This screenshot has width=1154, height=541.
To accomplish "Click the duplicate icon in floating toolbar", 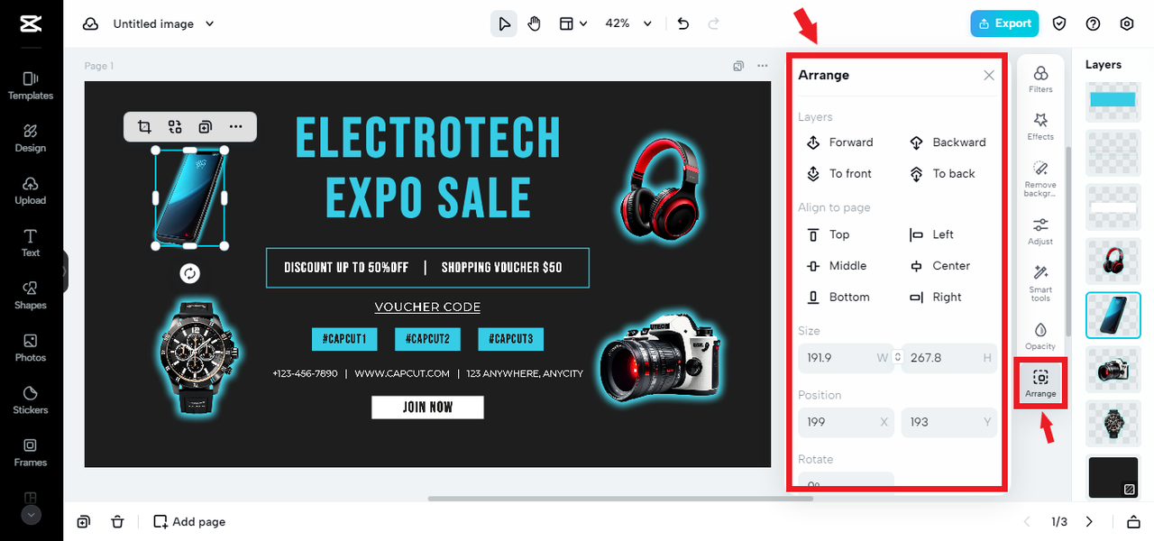I will pos(206,127).
